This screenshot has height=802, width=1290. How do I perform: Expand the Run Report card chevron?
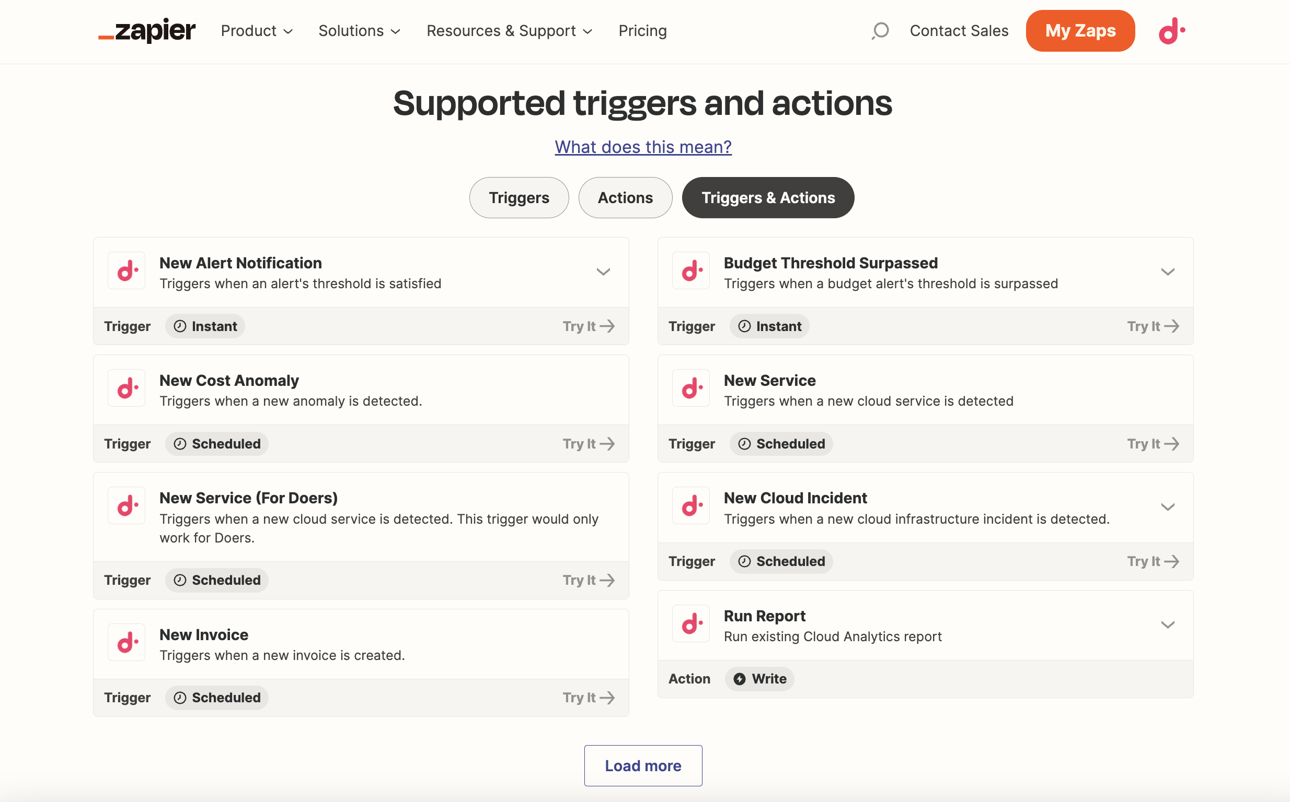click(x=1167, y=625)
